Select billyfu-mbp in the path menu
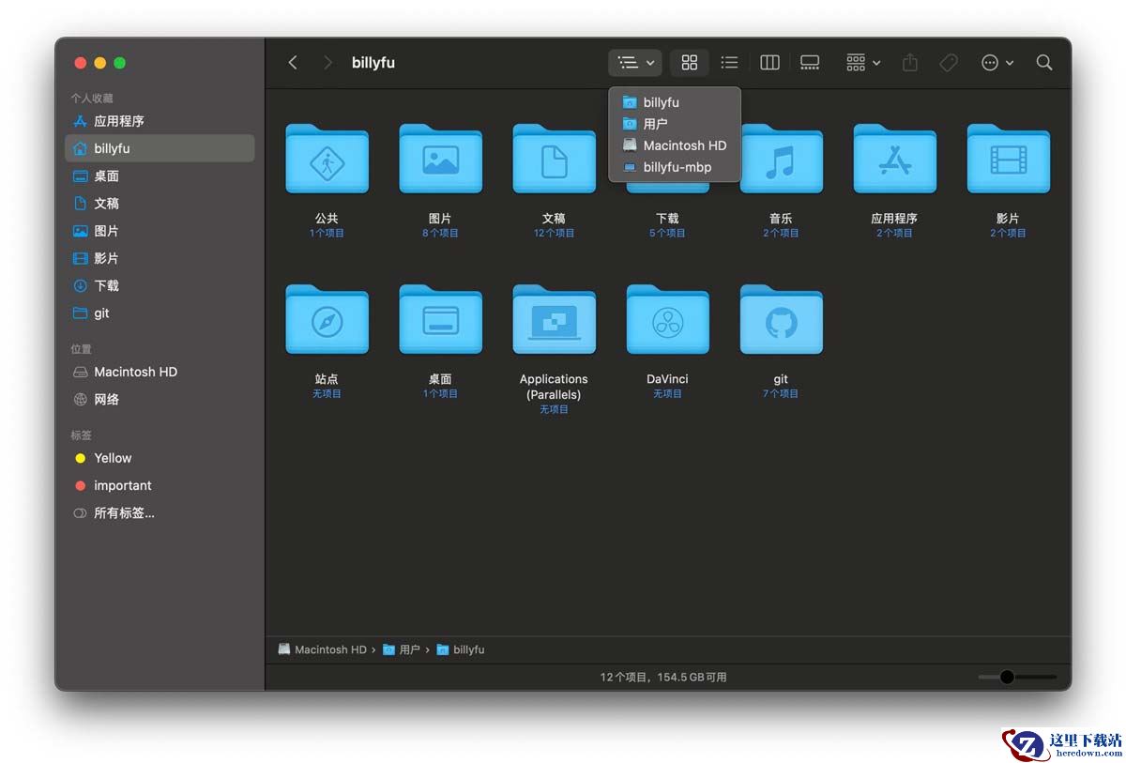 [x=677, y=167]
